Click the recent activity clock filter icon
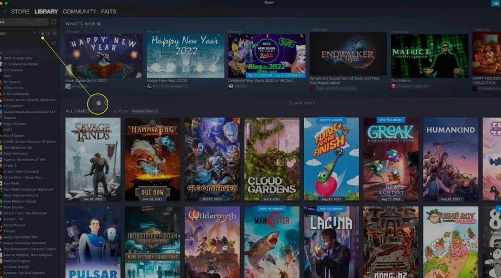501x278 pixels. tap(48, 34)
